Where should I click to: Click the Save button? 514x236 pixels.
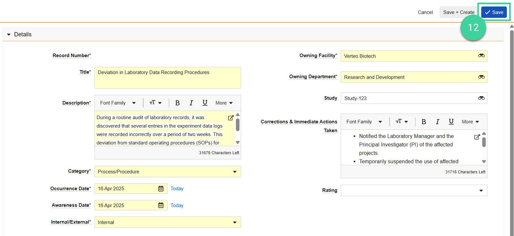[x=494, y=12]
